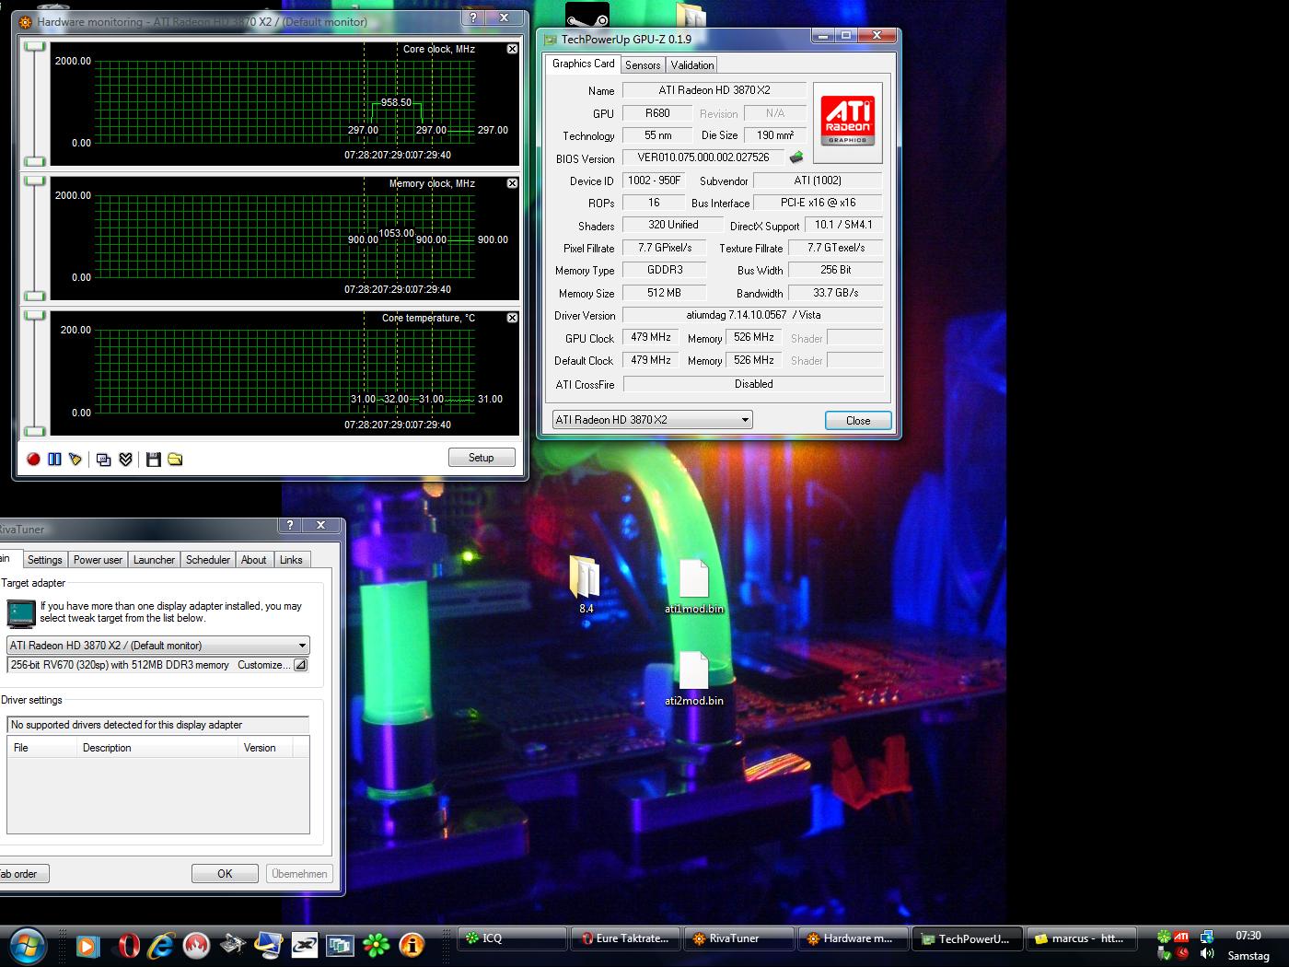
Task: Click the Description column header in driver list
Action: (157, 748)
